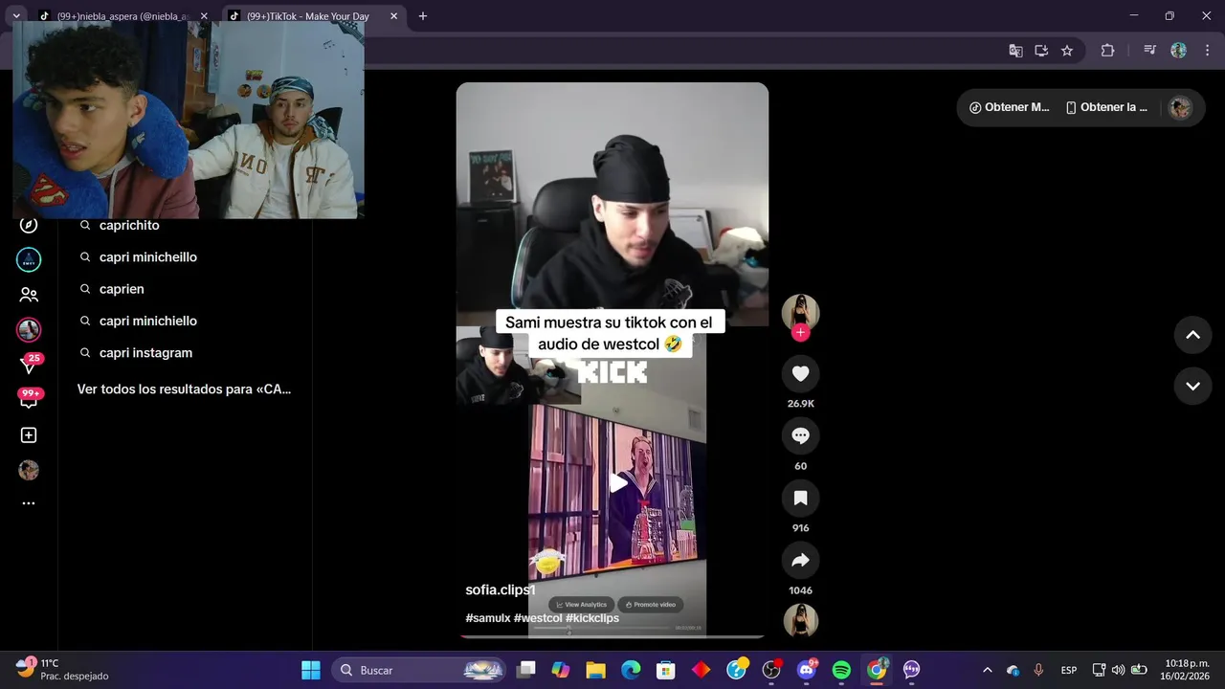Viewport: 1225px width, 689px height.
Task: Click the upload plus icon in sidebar
Action: point(29,435)
